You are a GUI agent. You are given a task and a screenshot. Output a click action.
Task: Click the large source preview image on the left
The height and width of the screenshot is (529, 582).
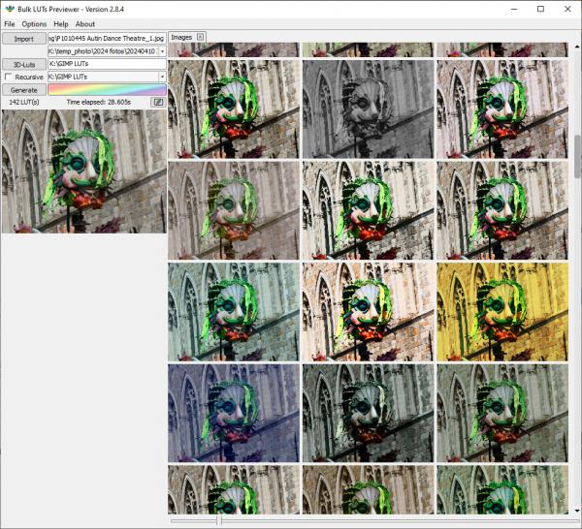pos(84,171)
